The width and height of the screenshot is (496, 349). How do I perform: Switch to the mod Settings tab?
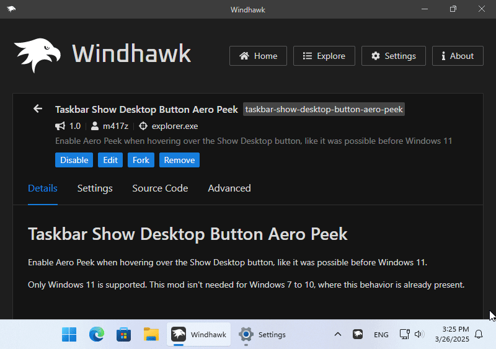tap(95, 188)
